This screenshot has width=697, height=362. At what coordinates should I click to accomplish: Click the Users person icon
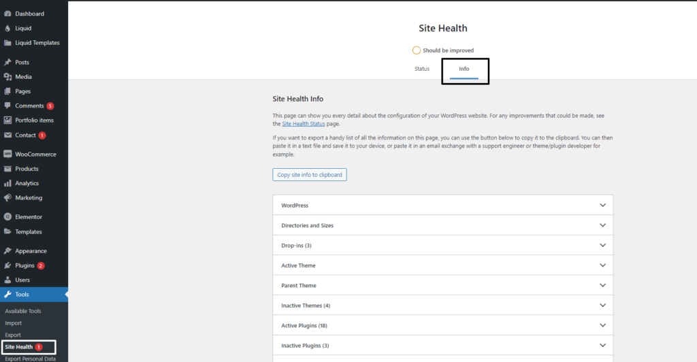pos(7,280)
